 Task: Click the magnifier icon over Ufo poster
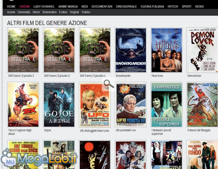tap(109, 84)
